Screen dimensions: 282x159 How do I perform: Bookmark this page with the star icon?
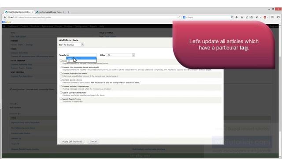(x=247, y=17)
